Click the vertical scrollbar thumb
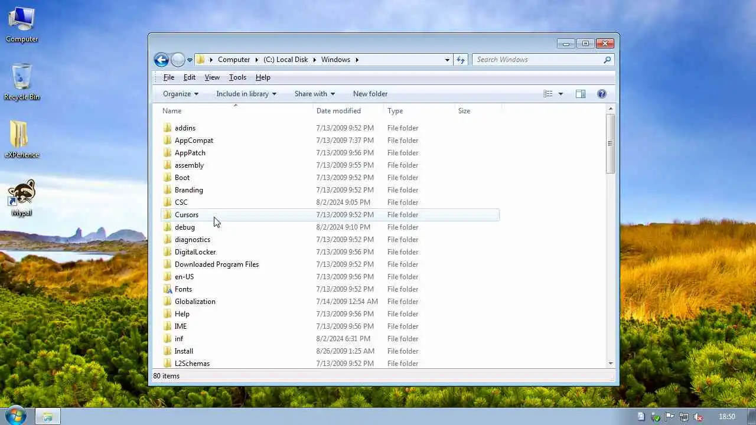756x425 pixels. click(x=611, y=143)
